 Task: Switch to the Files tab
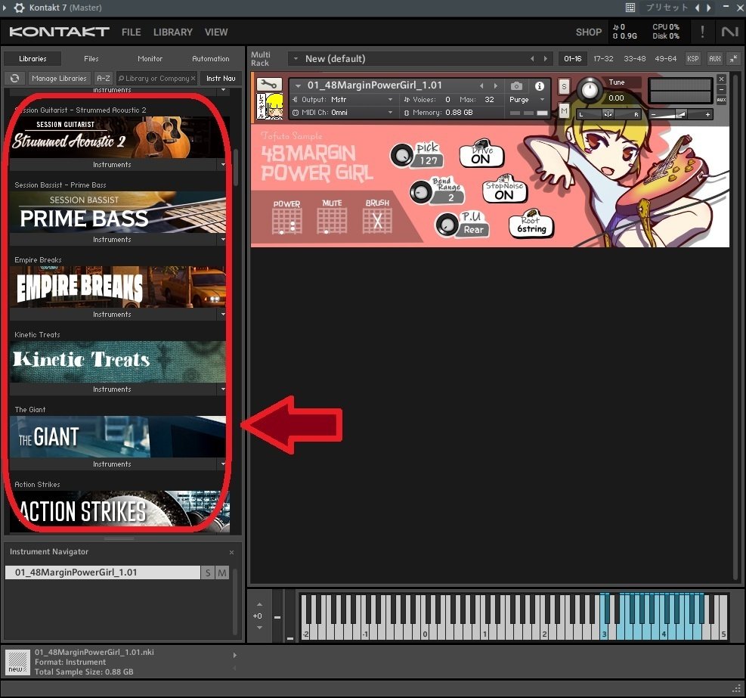point(91,58)
